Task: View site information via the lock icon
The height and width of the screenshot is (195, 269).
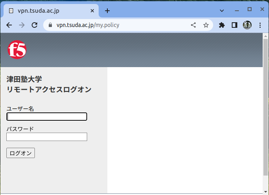Action: pos(50,25)
